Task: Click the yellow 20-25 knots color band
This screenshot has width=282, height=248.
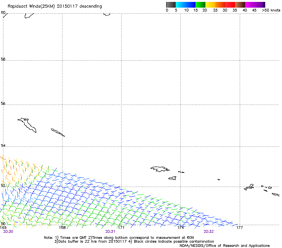Action: click(x=210, y=5)
